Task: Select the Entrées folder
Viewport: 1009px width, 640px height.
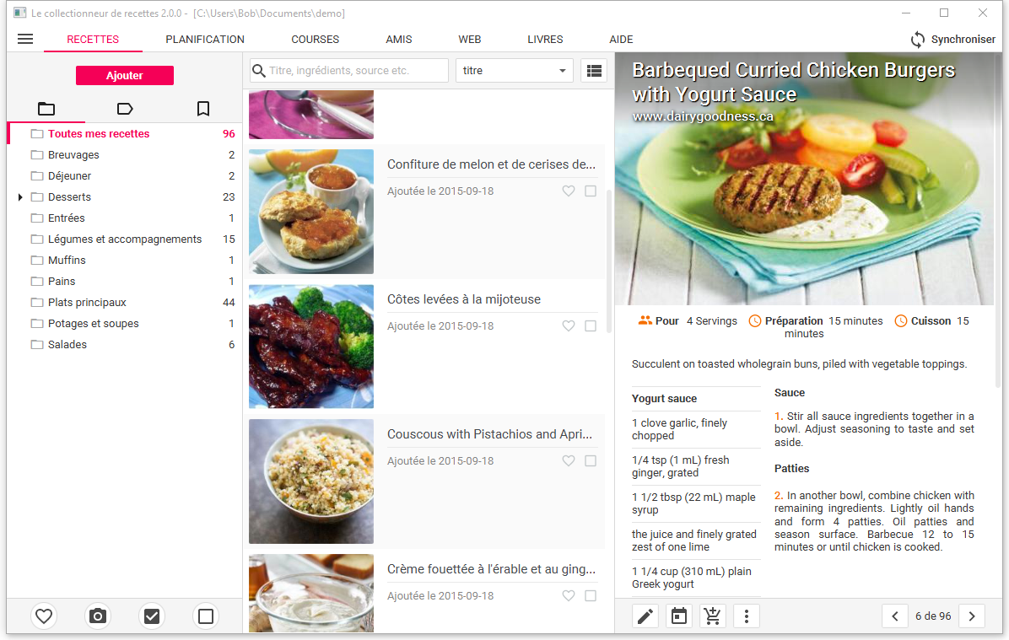Action: (123, 218)
